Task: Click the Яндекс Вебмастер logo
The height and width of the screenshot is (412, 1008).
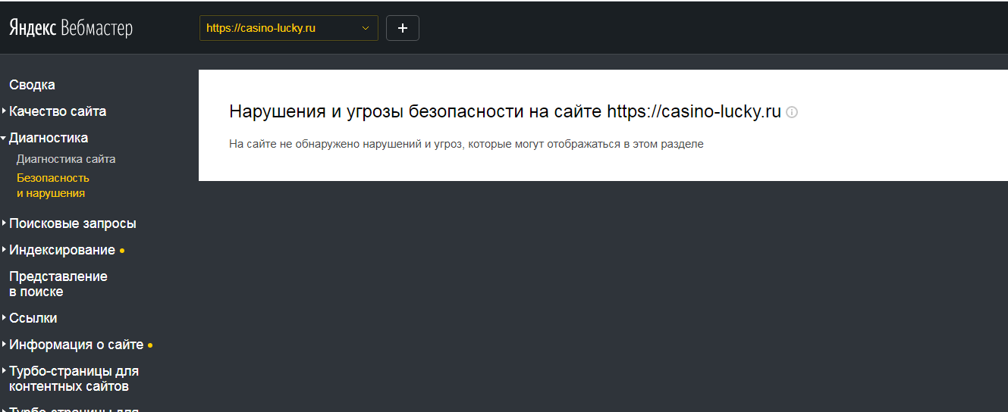Action: pos(71,28)
